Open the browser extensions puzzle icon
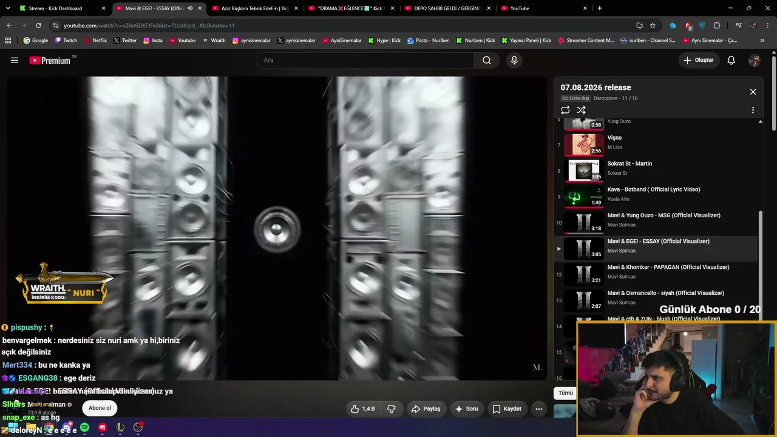Image resolution: width=777 pixels, height=437 pixels. pos(717,25)
